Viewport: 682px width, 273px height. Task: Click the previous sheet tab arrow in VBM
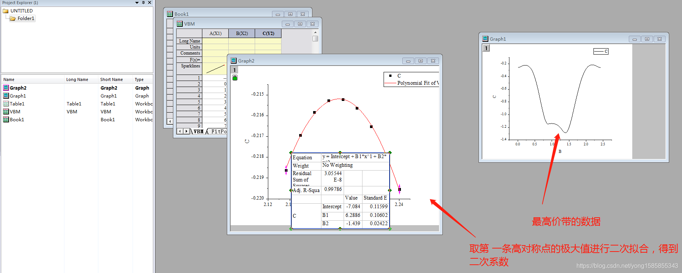tap(180, 131)
